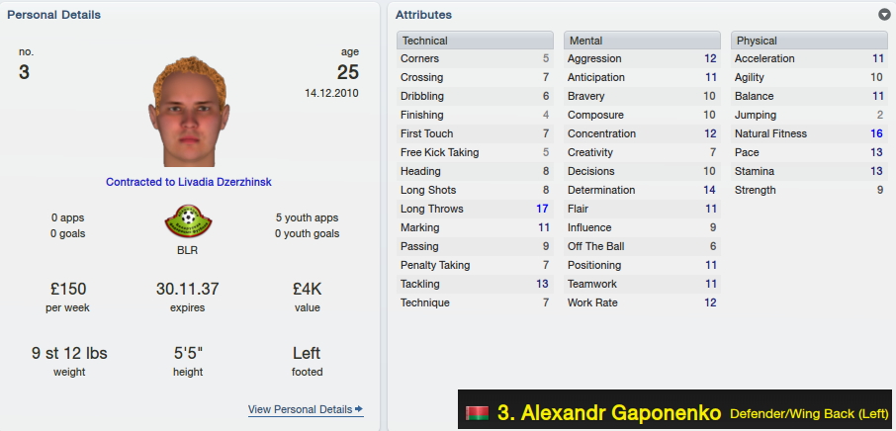Click the Determination attribute row
The width and height of the screenshot is (896, 431).
(x=642, y=190)
